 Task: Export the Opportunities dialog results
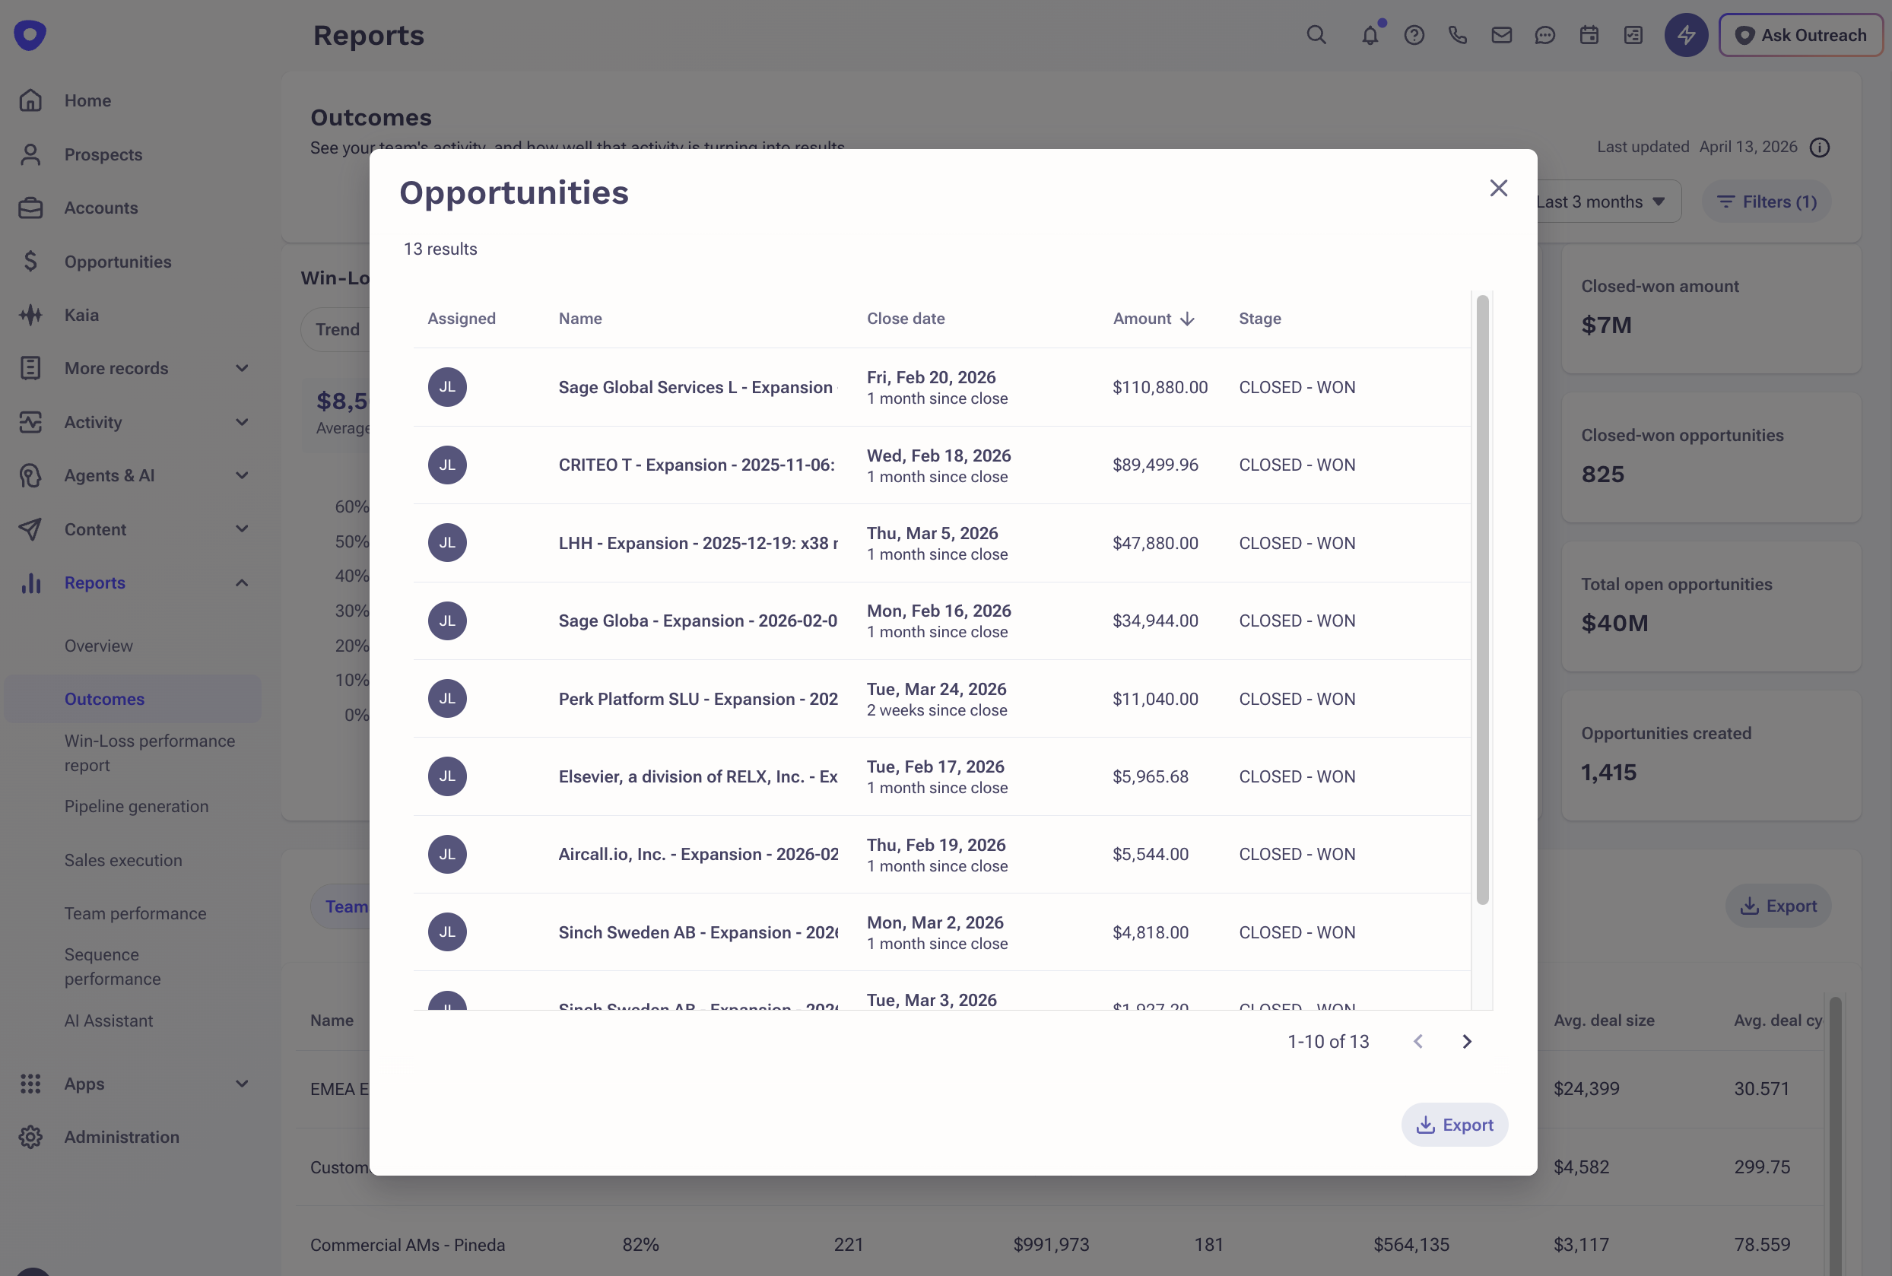coord(1454,1125)
